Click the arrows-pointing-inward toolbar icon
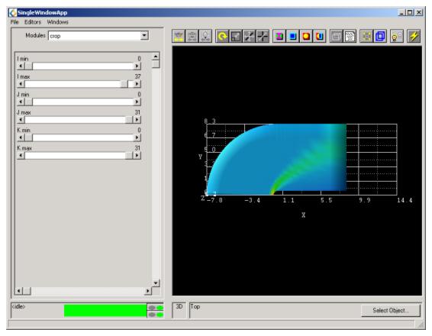The width and height of the screenshot is (432, 336). pyautogui.click(x=263, y=36)
